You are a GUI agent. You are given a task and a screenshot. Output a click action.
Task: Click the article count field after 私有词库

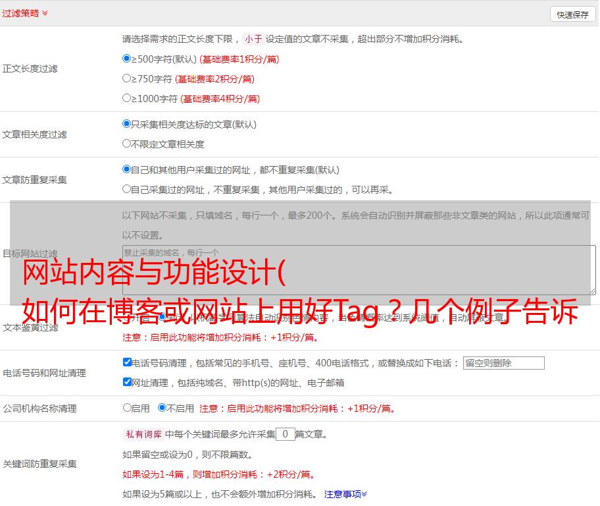pyautogui.click(x=285, y=434)
